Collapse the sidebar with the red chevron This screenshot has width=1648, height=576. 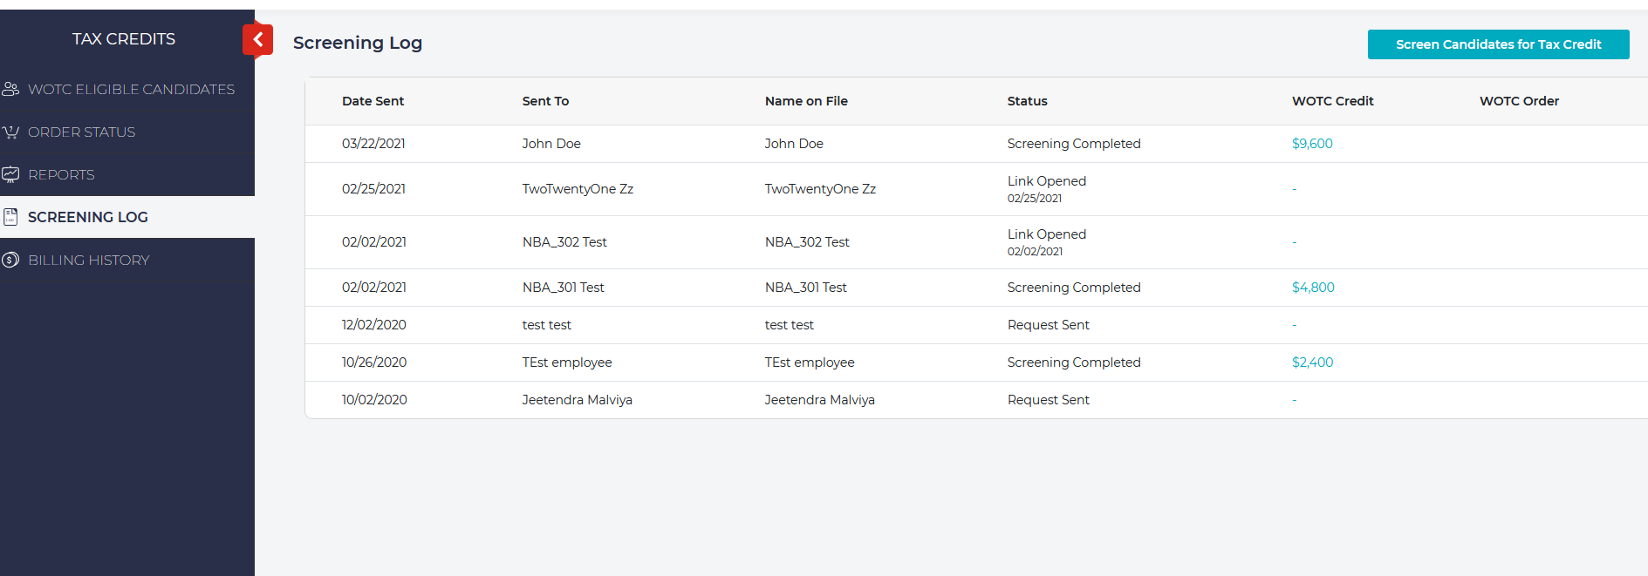[257, 39]
